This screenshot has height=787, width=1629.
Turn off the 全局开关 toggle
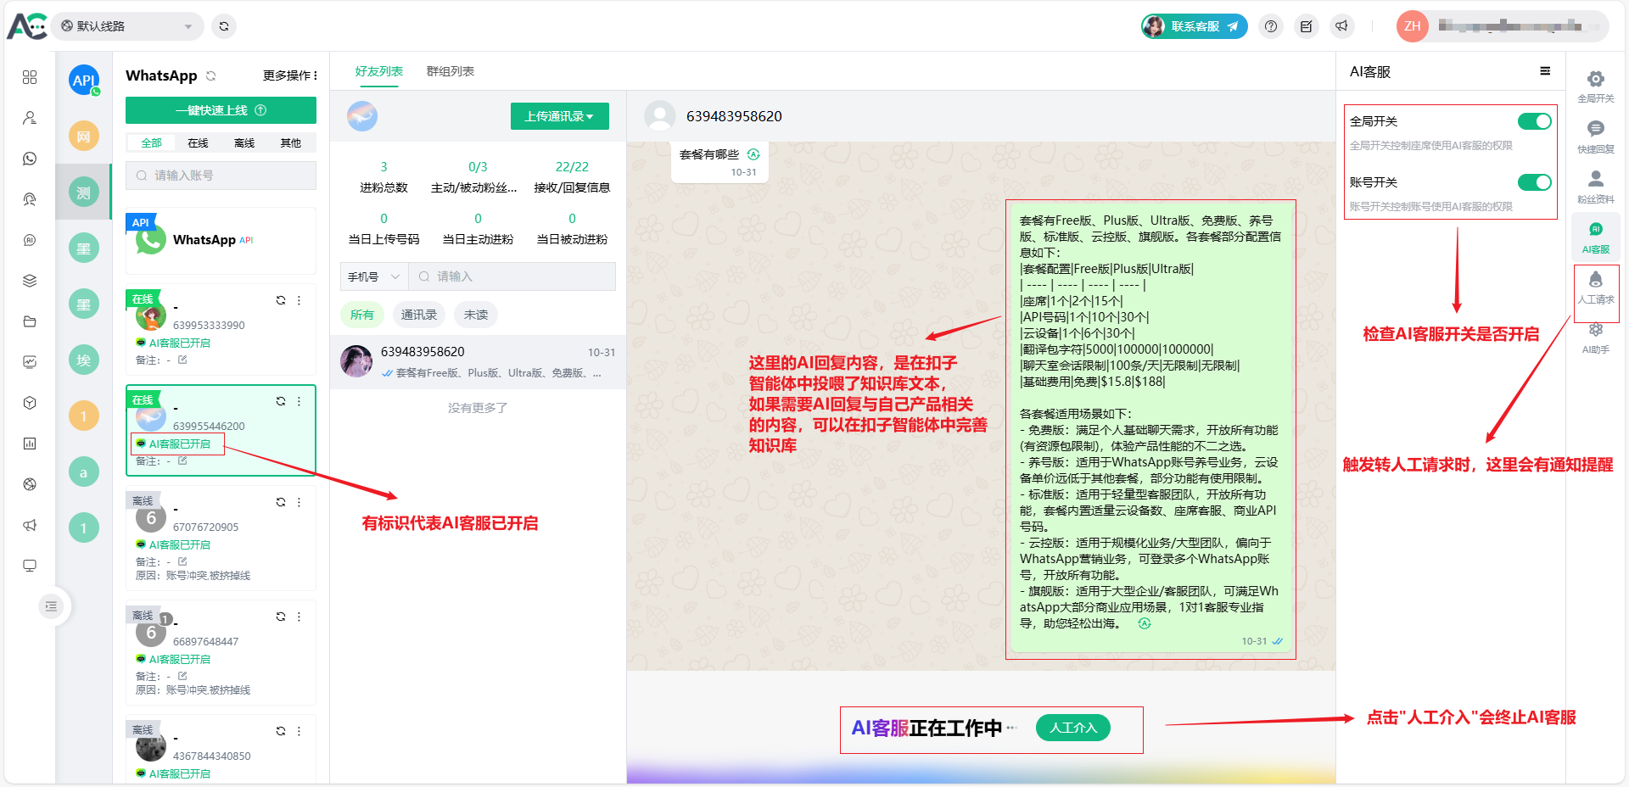tap(1534, 121)
